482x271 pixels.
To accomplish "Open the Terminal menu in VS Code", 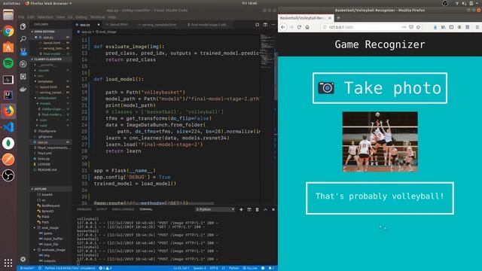I will [x=97, y=17].
